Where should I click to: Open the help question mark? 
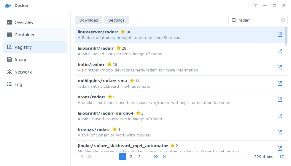pos(255,5)
